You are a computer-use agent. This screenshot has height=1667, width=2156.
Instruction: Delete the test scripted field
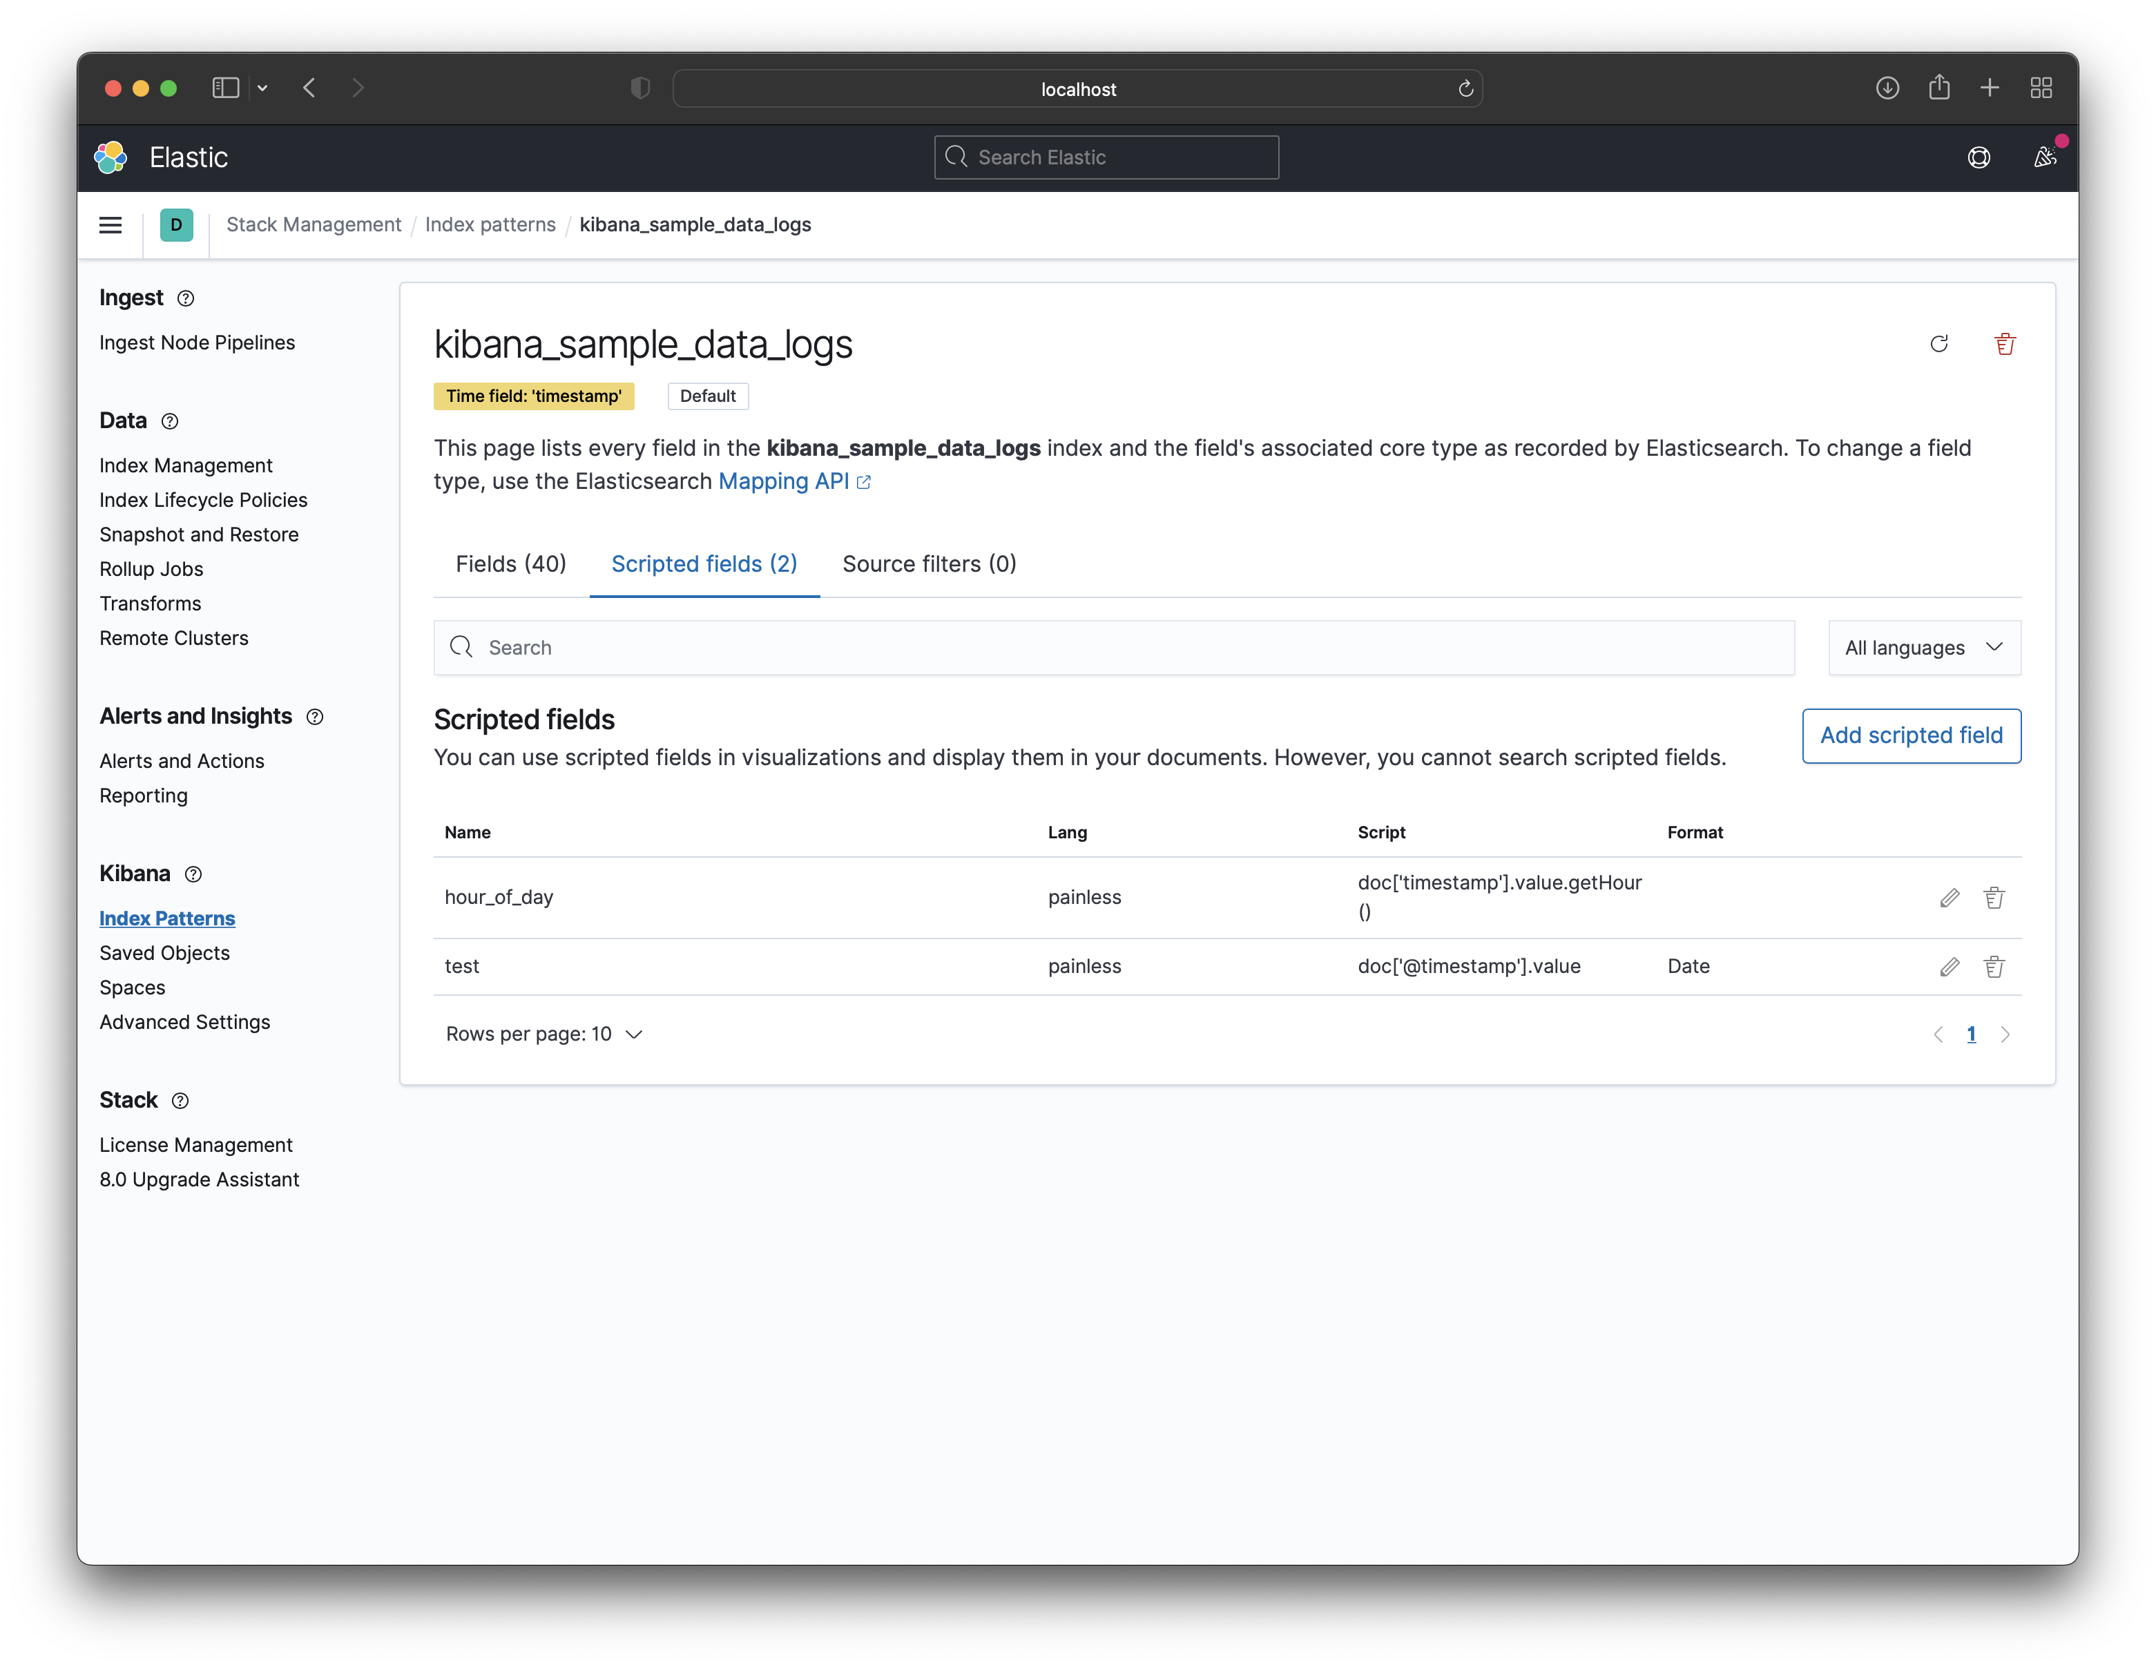[x=1994, y=966]
